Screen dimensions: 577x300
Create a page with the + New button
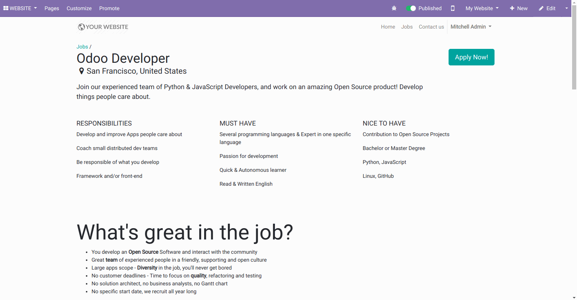[518, 8]
